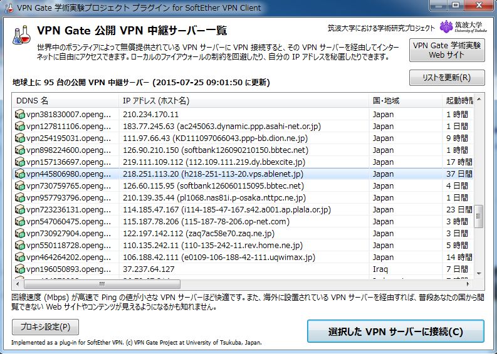Click 14 時間 uptime cell
497x354 pixels.
tap(459, 258)
